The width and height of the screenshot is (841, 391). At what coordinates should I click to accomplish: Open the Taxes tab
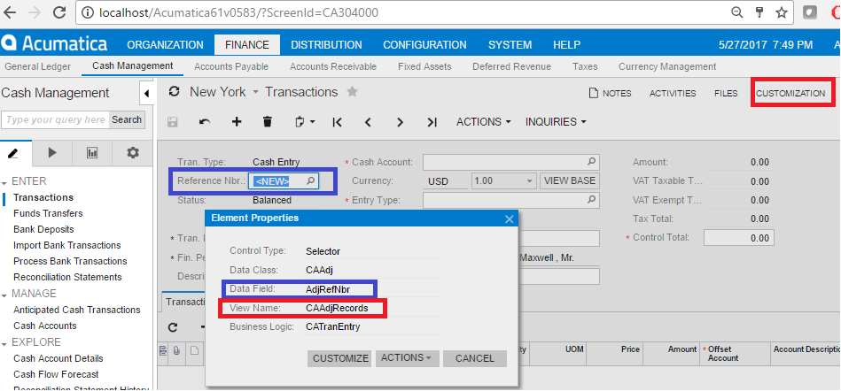pyautogui.click(x=585, y=66)
